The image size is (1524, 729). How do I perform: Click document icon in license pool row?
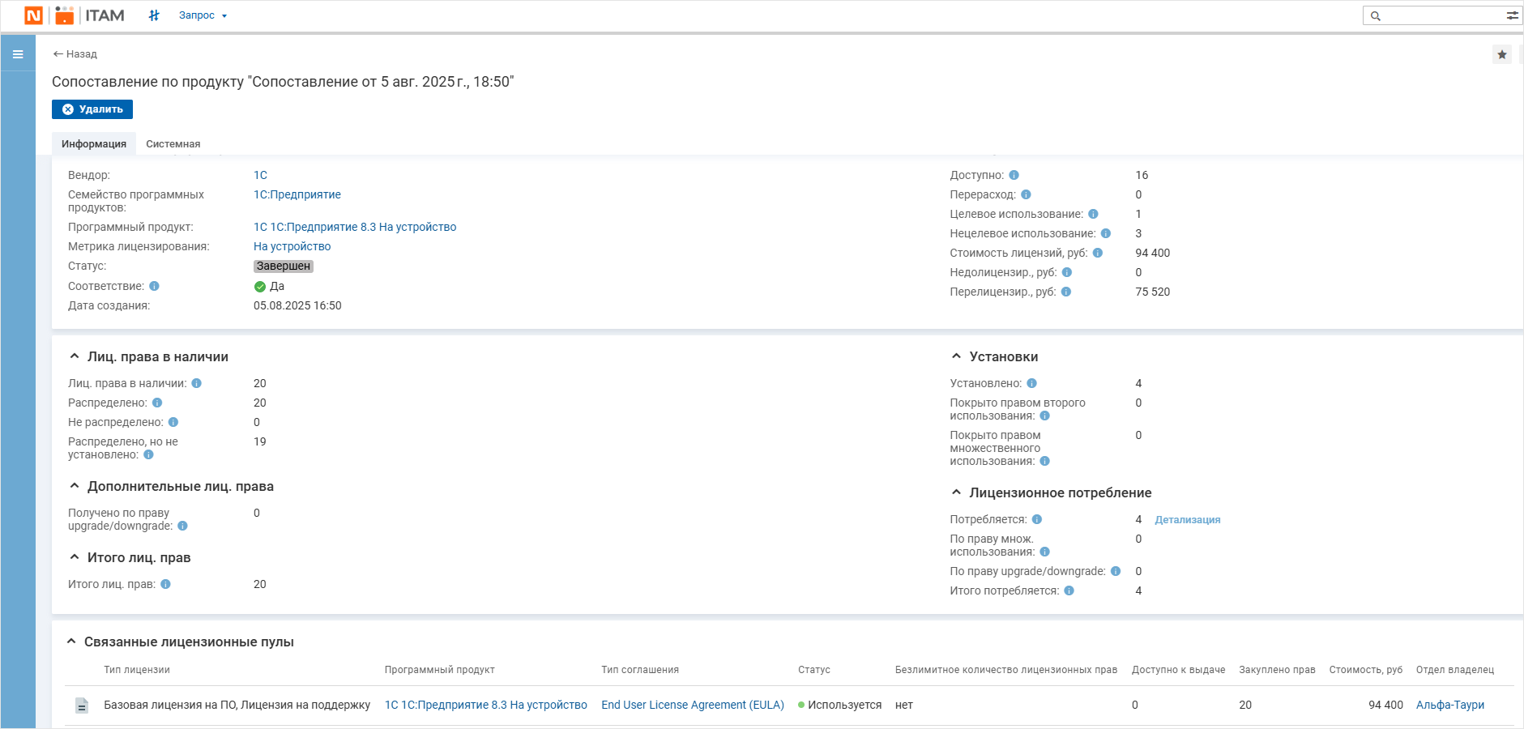82,706
